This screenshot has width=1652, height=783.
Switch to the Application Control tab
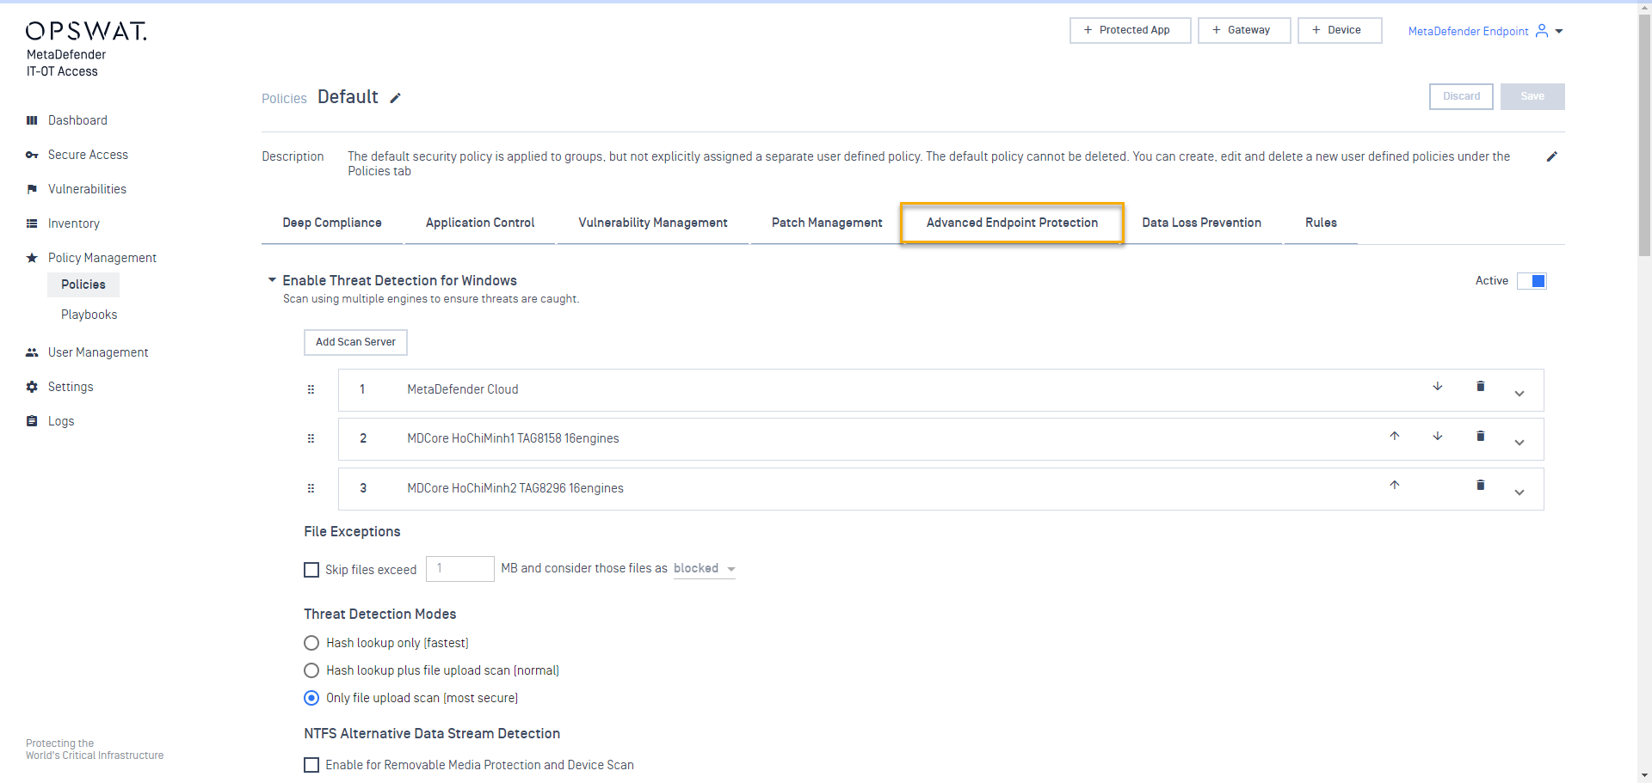(x=480, y=223)
